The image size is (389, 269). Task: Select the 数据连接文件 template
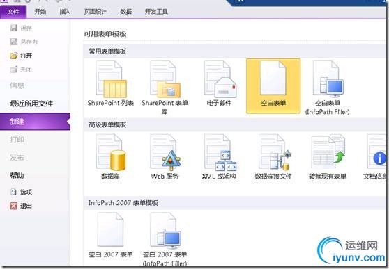click(x=273, y=156)
